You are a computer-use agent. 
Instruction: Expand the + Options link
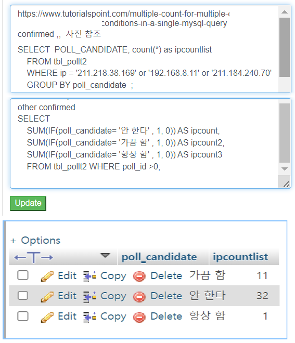35,241
